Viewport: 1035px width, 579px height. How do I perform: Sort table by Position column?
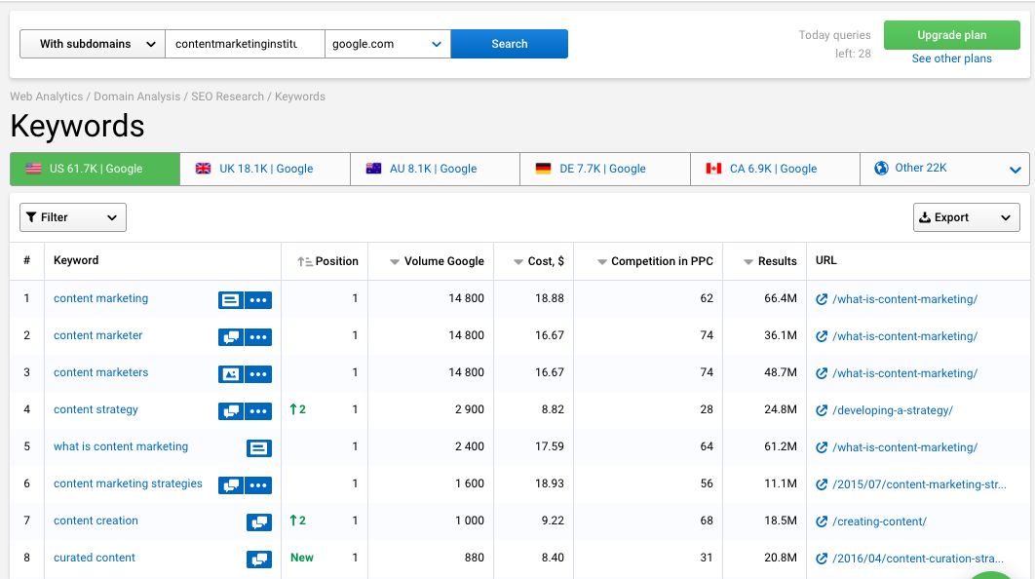point(327,261)
